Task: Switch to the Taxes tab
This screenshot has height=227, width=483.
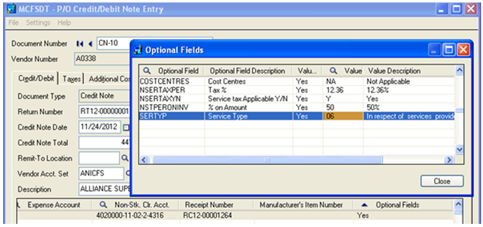Action: 72,79
